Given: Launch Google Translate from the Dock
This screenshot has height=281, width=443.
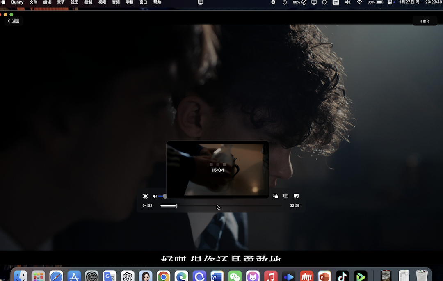Looking at the screenshot, I should tap(110, 276).
